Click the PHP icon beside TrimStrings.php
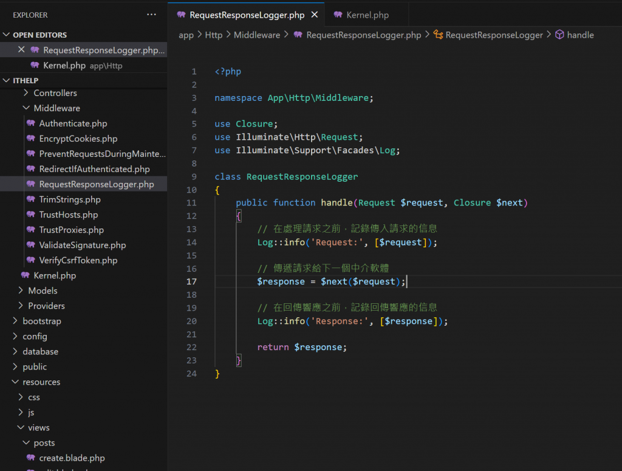Screen dimensions: 622x471 point(31,199)
